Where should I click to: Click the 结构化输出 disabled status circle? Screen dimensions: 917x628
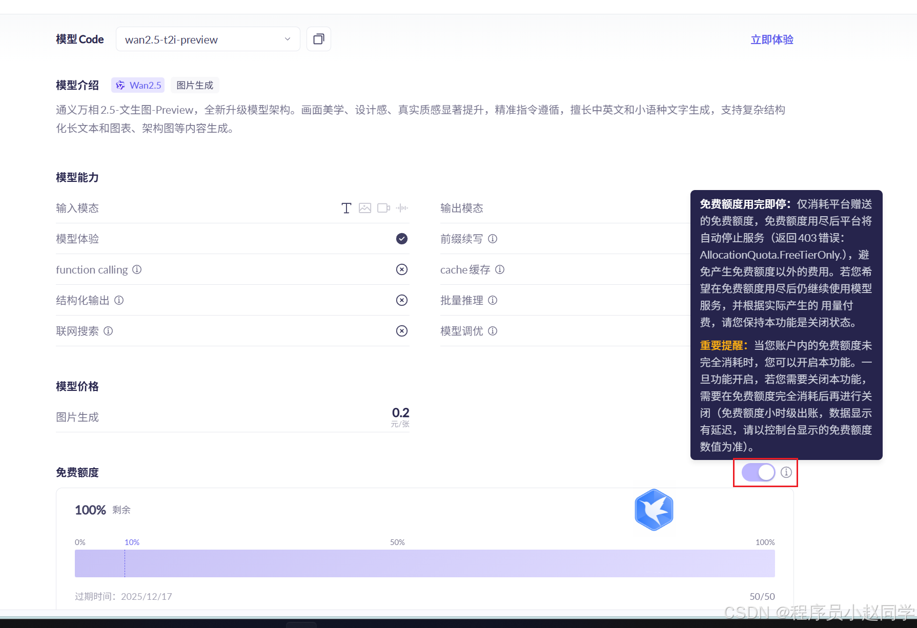point(401,300)
